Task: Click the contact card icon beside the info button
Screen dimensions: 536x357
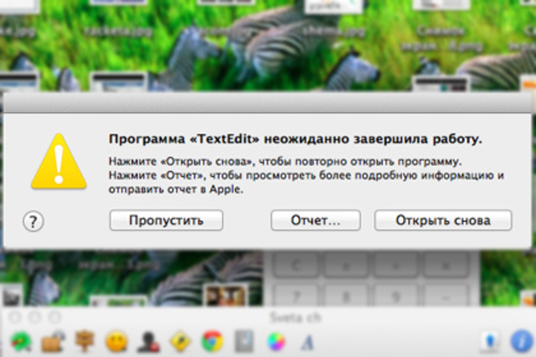Action: click(x=490, y=342)
